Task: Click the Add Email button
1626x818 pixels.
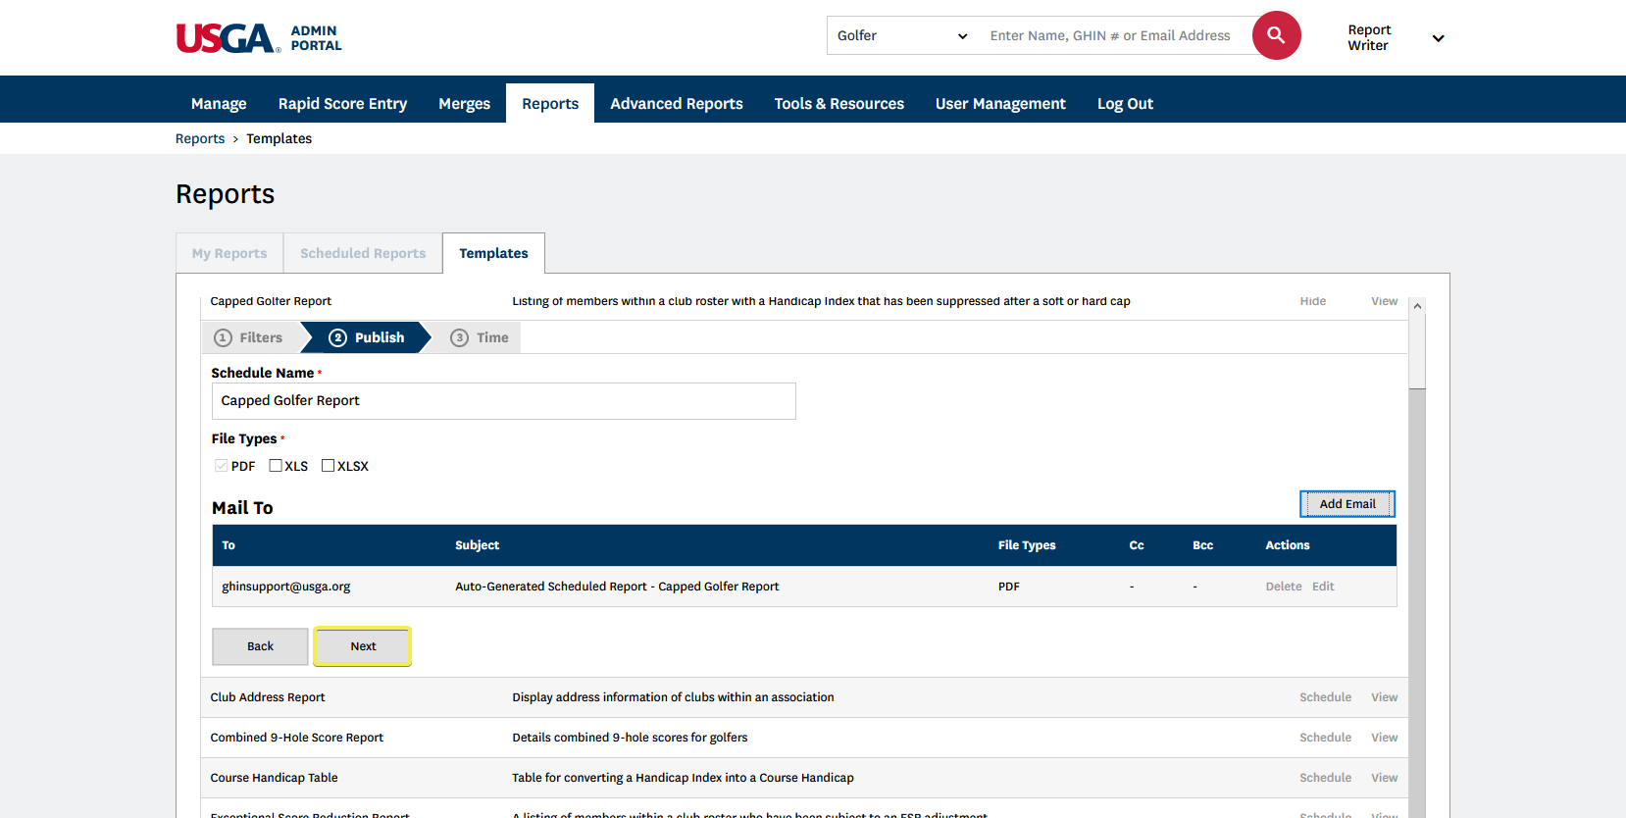Action: (x=1347, y=504)
